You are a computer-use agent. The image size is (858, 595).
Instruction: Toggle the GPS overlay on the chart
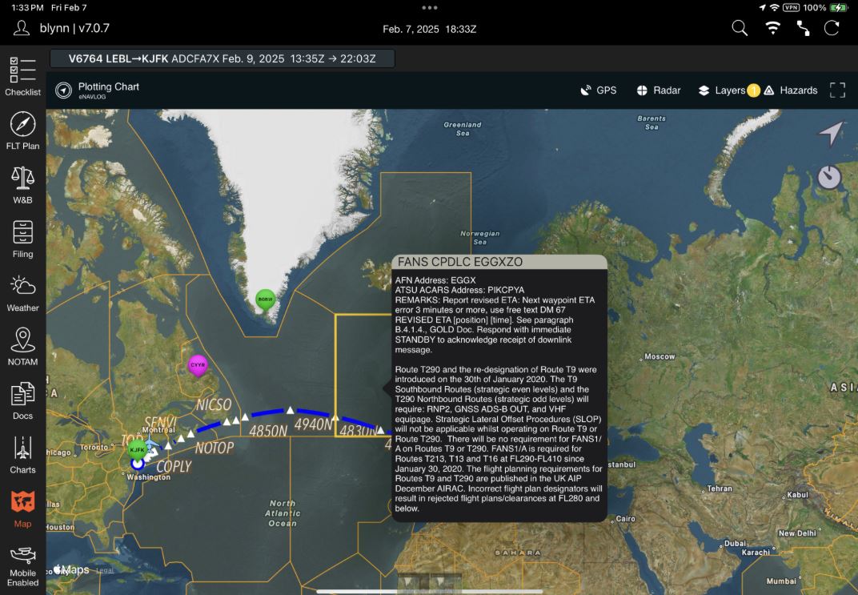(x=599, y=90)
